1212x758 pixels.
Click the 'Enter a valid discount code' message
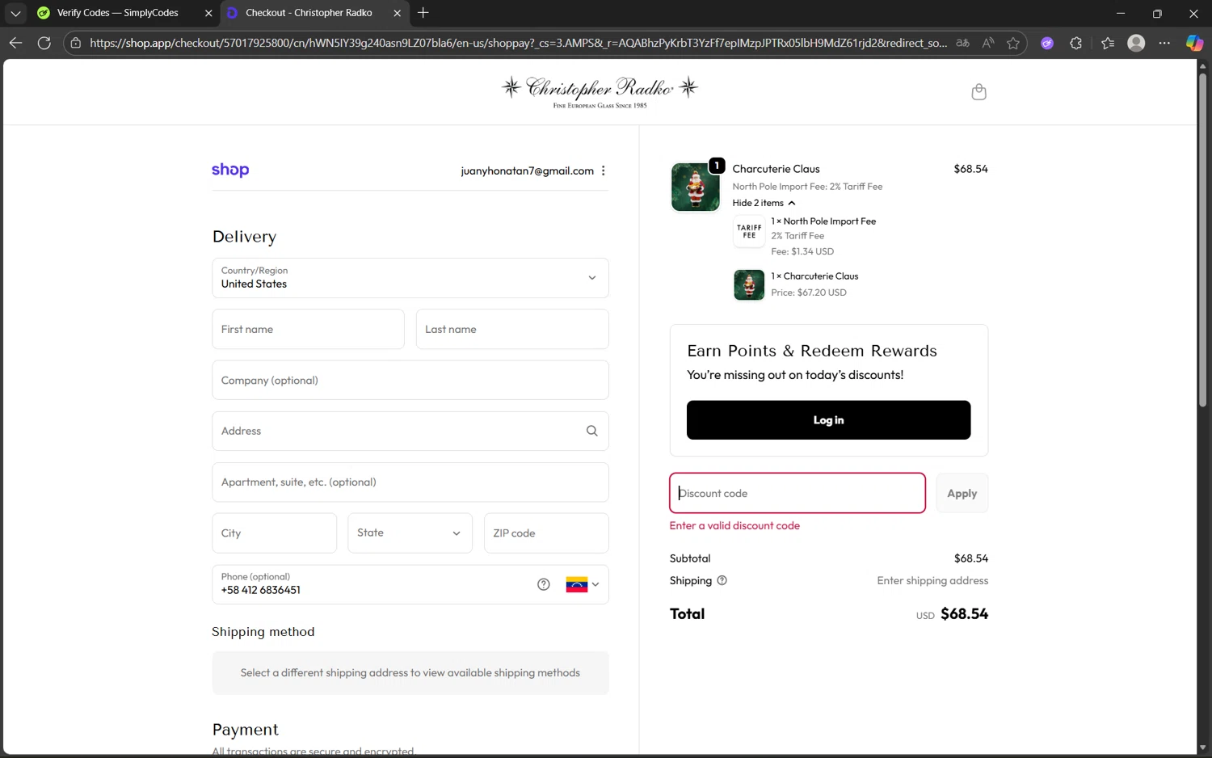(x=734, y=525)
